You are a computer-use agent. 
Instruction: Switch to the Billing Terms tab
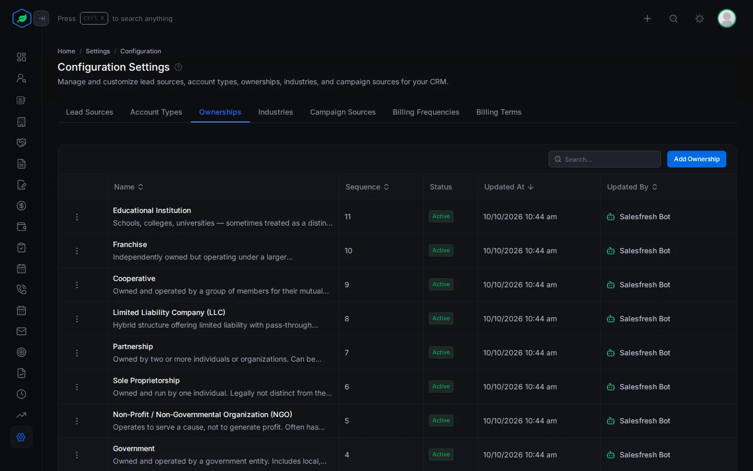pyautogui.click(x=499, y=112)
